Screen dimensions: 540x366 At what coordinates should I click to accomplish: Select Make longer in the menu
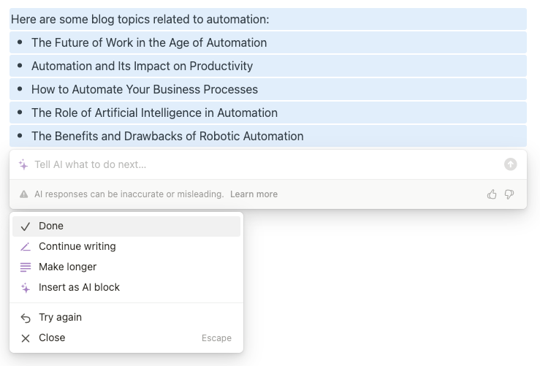click(67, 267)
